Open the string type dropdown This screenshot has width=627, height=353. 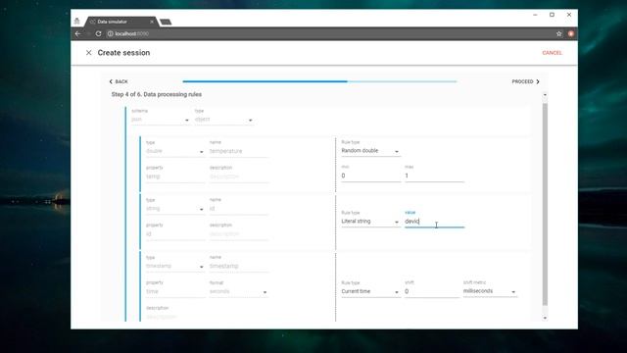coord(174,209)
